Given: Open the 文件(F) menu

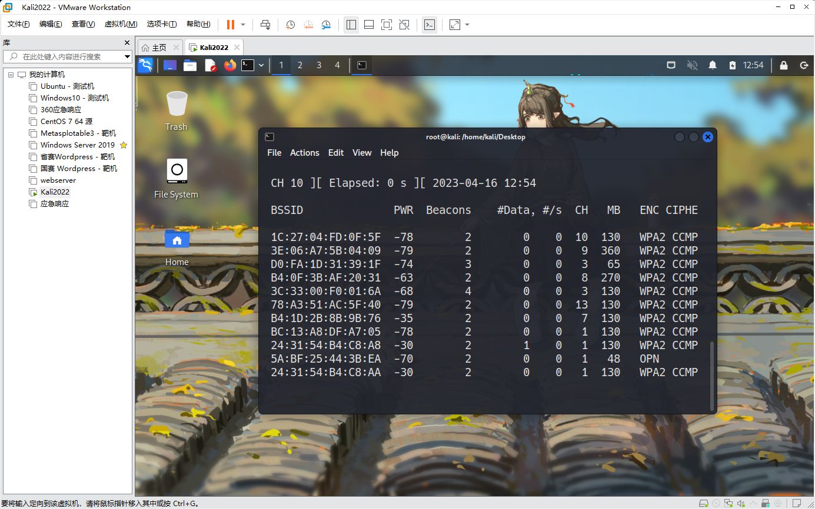Looking at the screenshot, I should (x=18, y=24).
